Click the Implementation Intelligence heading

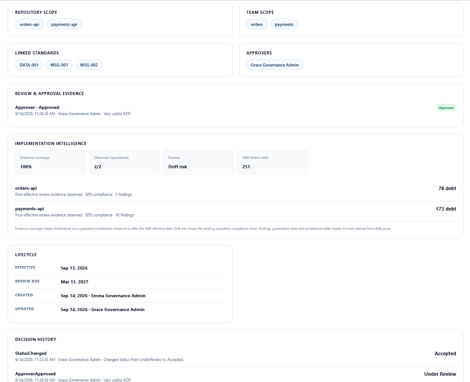coord(50,144)
